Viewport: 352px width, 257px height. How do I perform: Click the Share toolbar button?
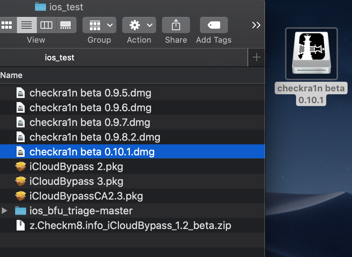click(x=176, y=25)
